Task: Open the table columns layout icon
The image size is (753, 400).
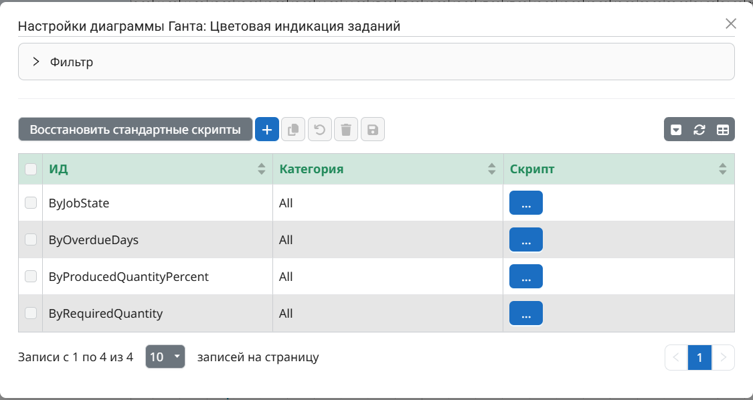Action: tap(723, 130)
